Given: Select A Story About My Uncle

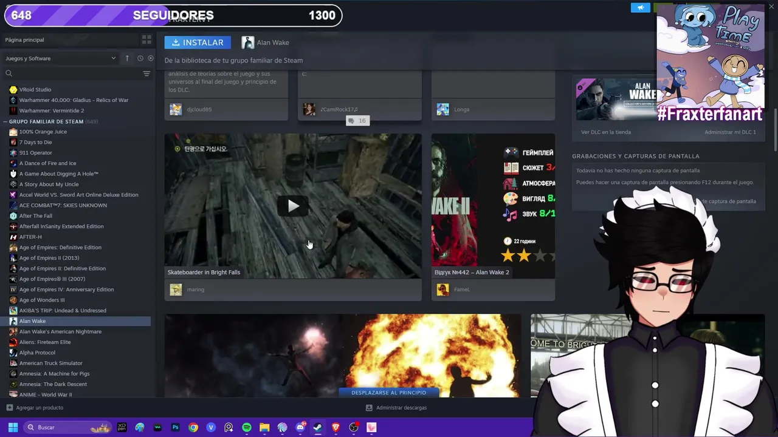Looking at the screenshot, I should (x=49, y=185).
